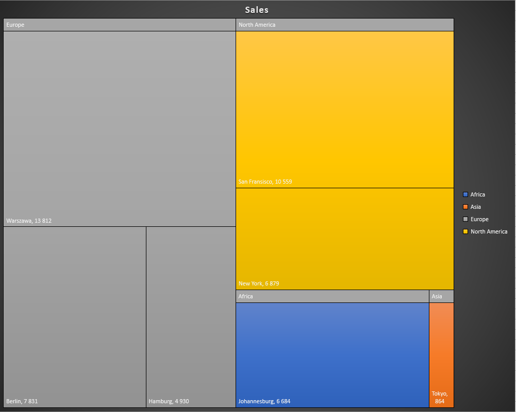Click the San Fransisco 10 559 data label
The height and width of the screenshot is (412, 516).
click(265, 182)
